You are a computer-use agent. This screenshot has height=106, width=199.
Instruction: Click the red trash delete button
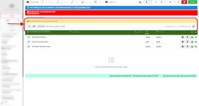point(184,2)
